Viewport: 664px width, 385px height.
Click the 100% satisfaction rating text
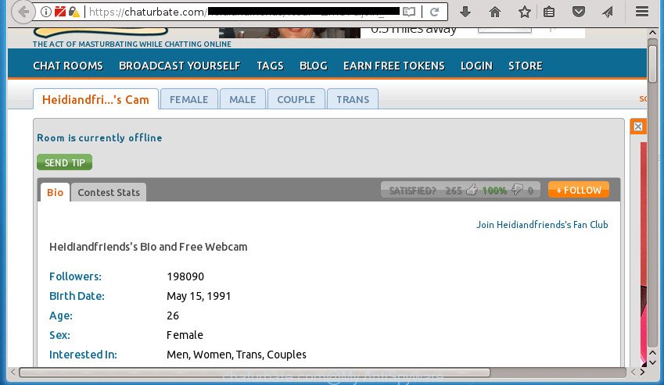[494, 191]
